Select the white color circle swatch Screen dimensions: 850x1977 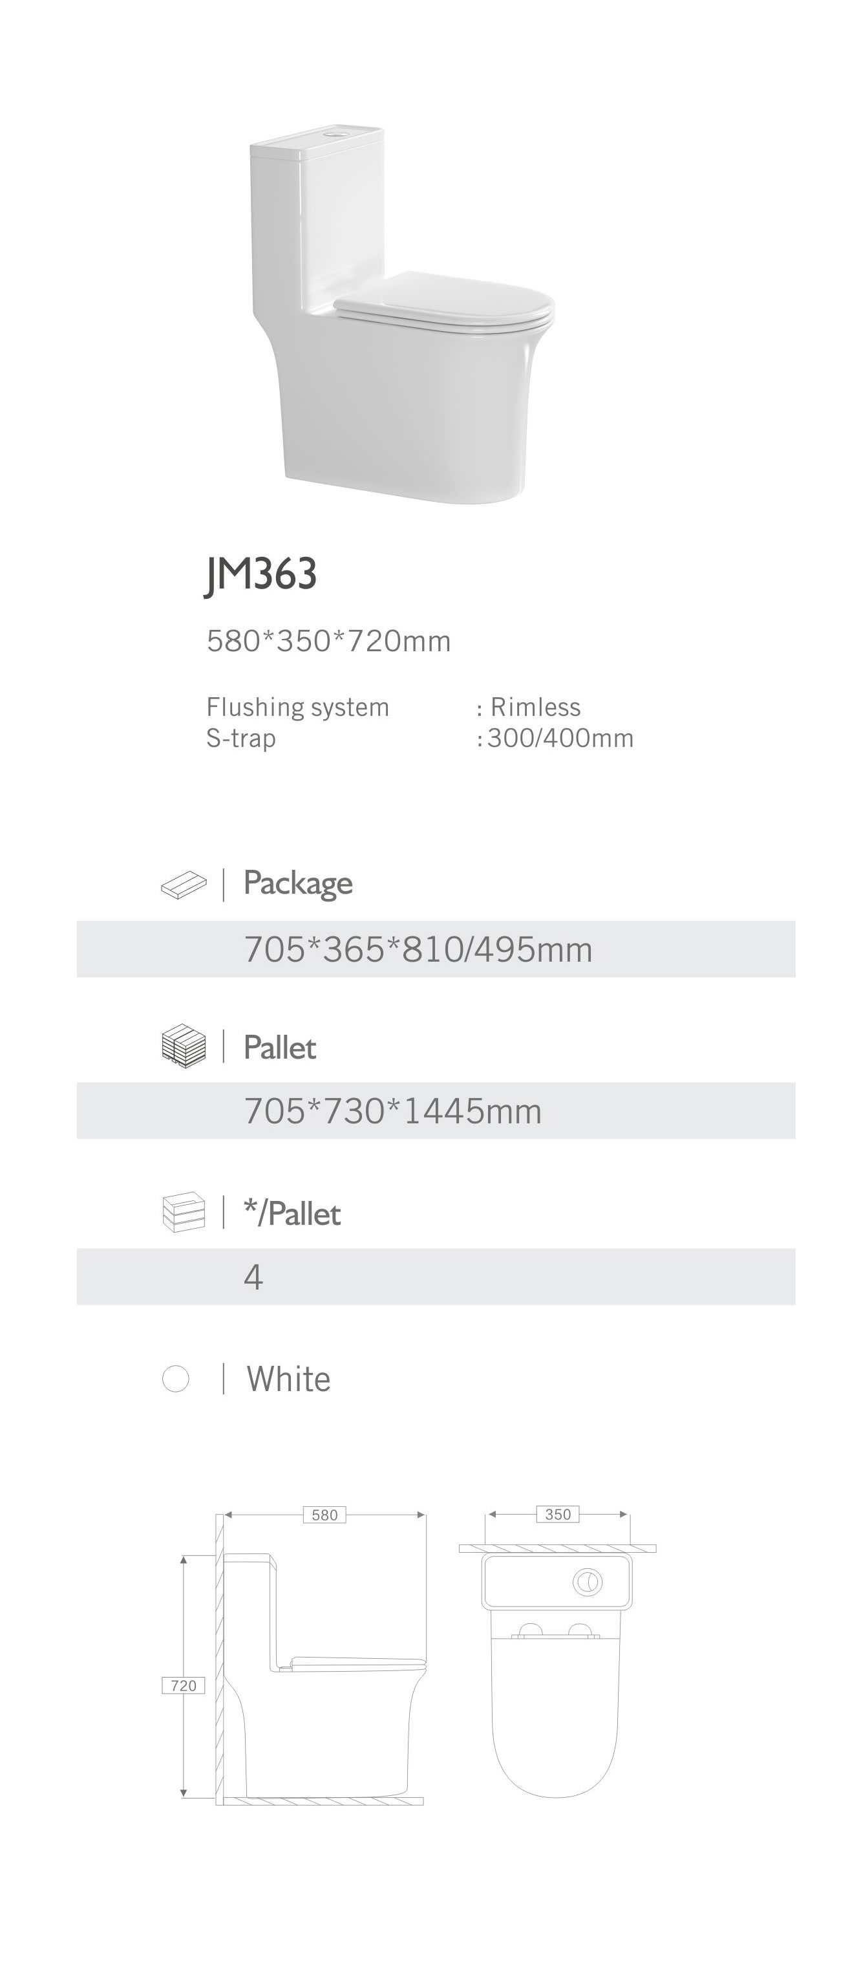coord(176,1378)
